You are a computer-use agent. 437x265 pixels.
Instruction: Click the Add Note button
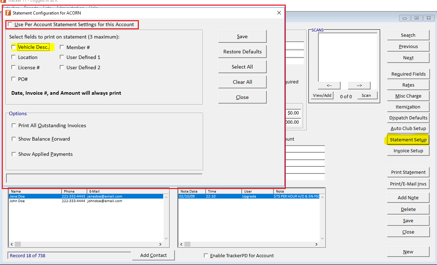(x=408, y=198)
